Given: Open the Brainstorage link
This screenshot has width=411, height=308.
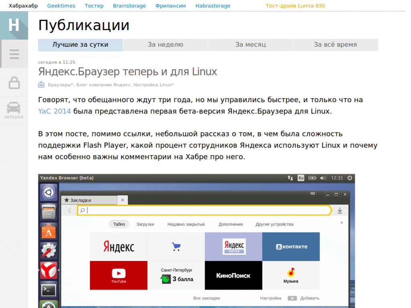Looking at the screenshot, I should tap(129, 6).
